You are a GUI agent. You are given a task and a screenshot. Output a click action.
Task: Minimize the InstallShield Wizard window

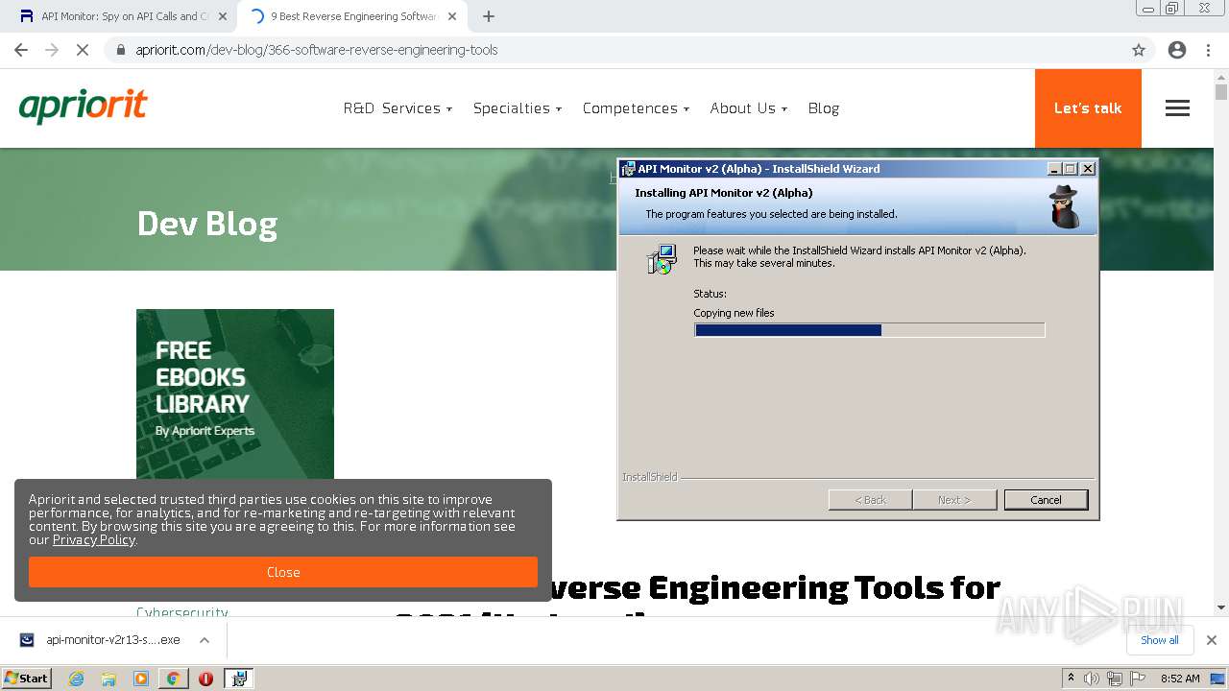coord(1054,169)
